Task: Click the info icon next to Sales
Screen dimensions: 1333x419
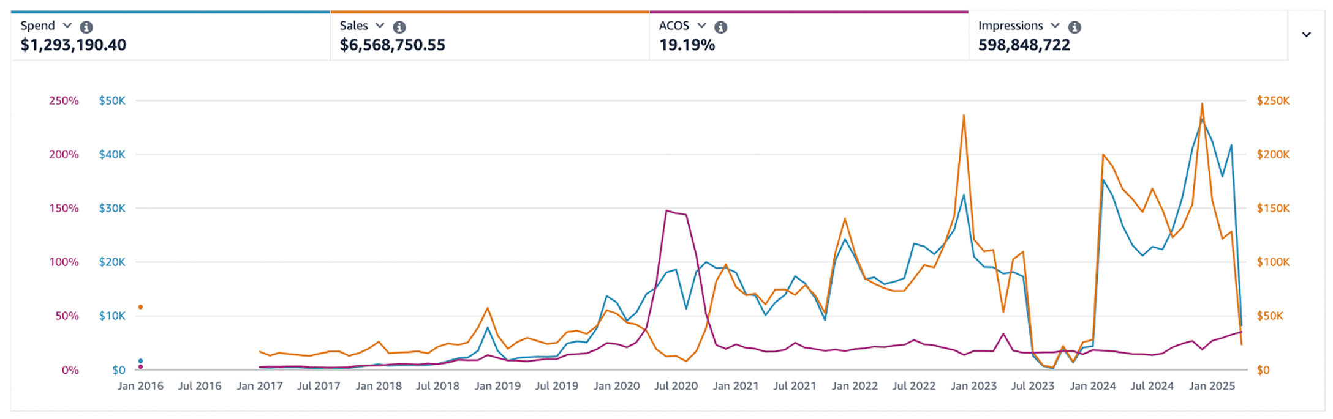Action: point(399,27)
